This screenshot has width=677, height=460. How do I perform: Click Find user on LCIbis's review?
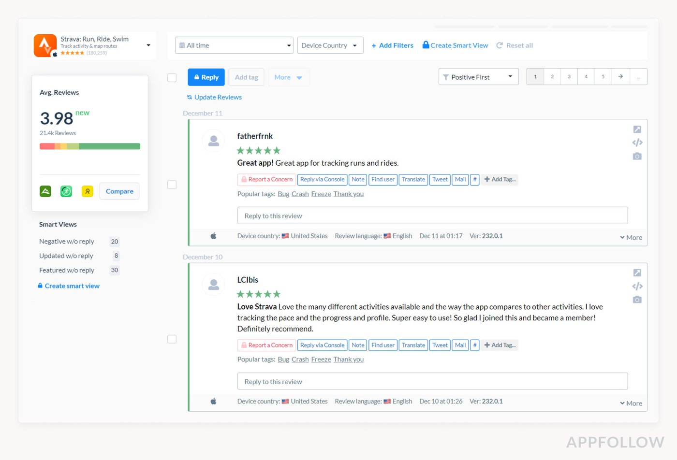coord(383,345)
